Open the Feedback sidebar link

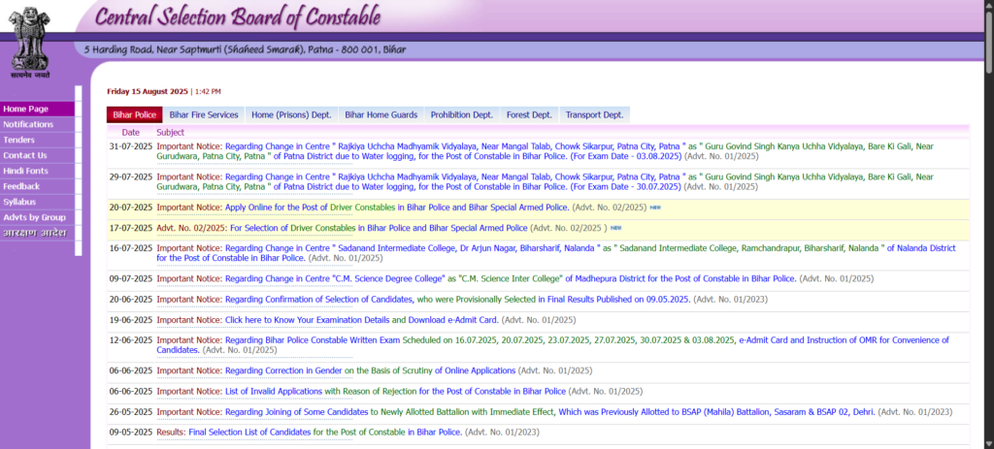pyautogui.click(x=21, y=186)
